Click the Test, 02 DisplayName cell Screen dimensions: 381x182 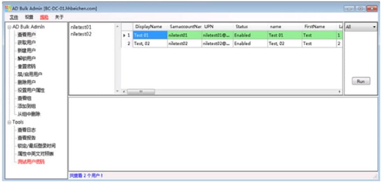tap(150, 44)
